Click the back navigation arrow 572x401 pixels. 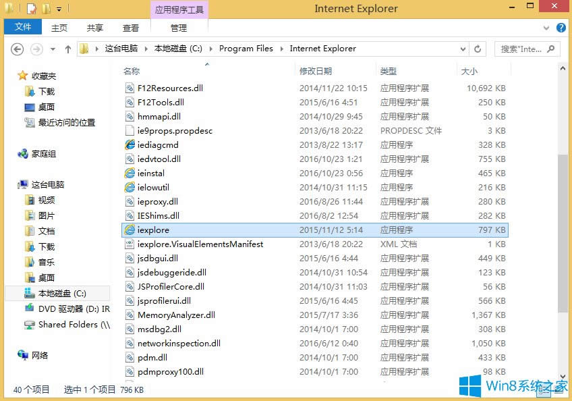[17, 49]
